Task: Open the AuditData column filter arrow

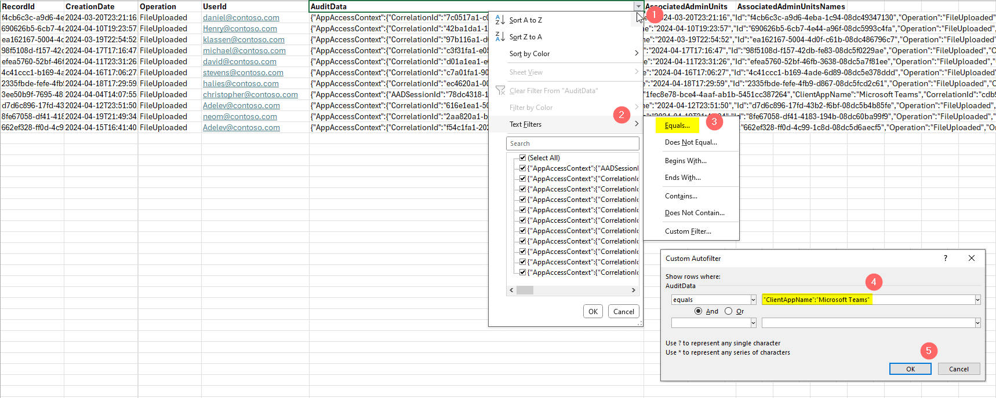Action: click(x=638, y=6)
